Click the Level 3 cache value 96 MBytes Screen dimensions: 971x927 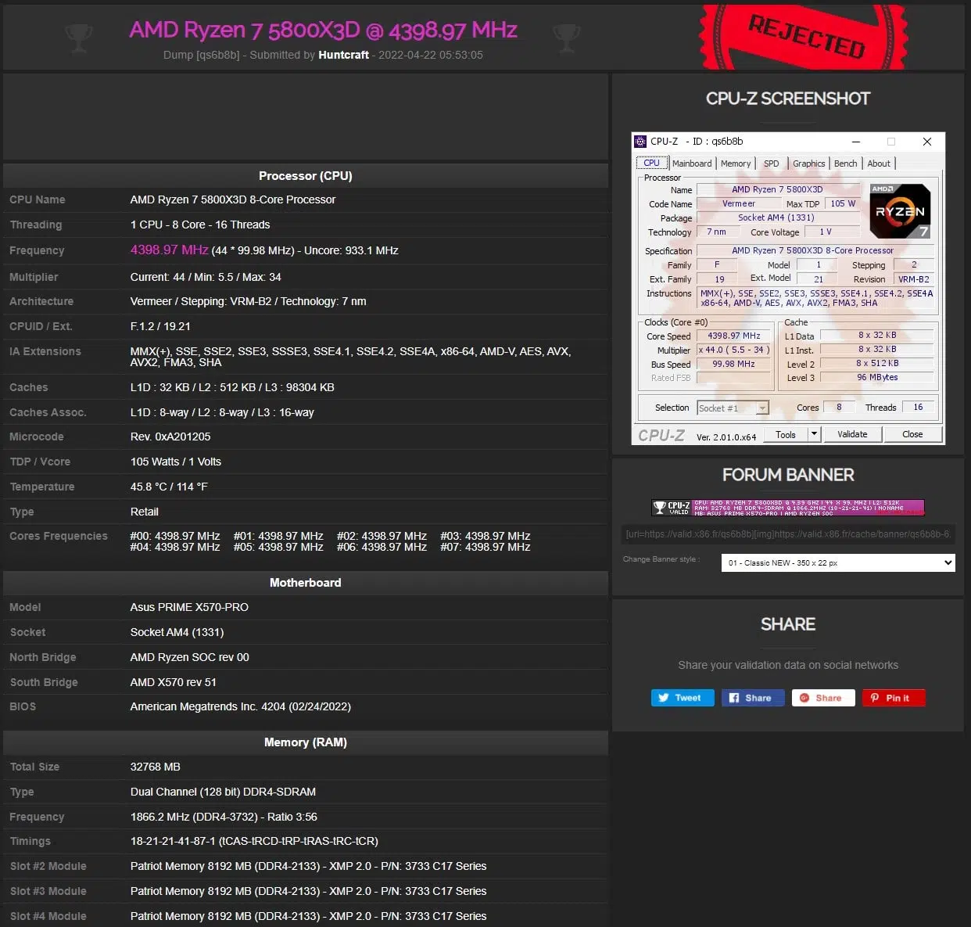[877, 378]
